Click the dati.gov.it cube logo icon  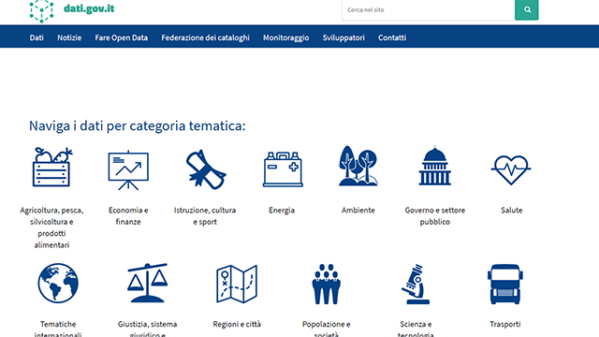41,10
